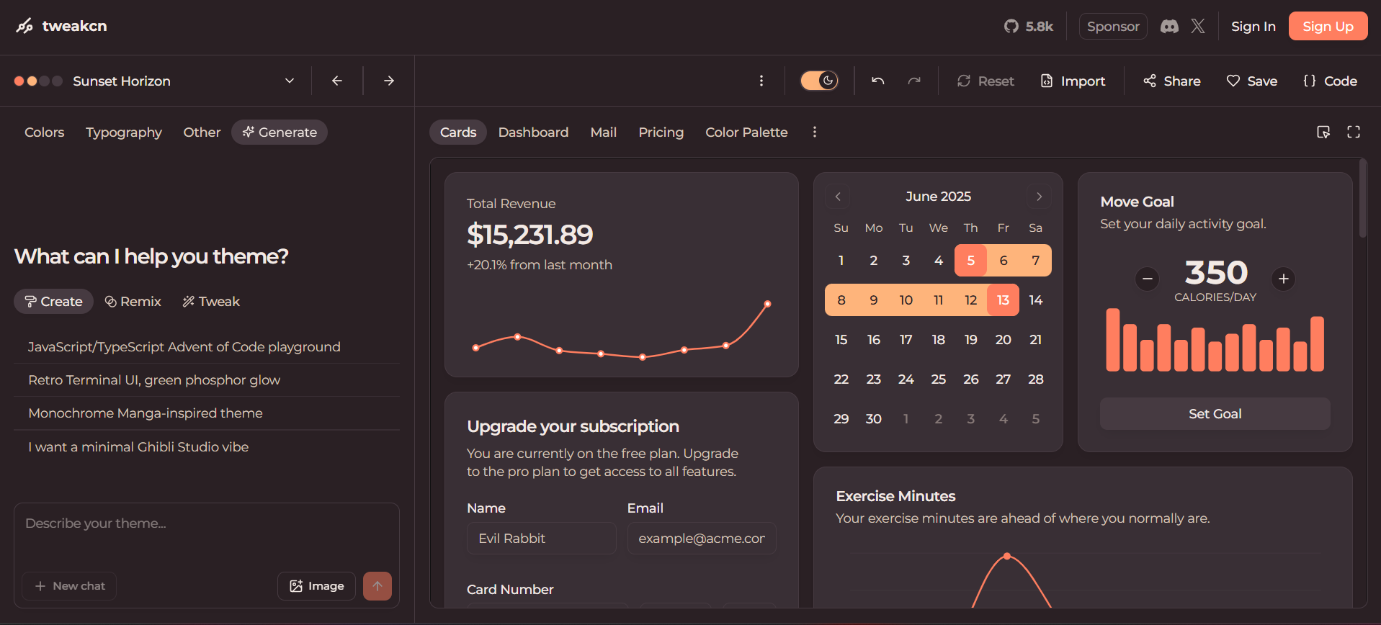The image size is (1381, 625).
Task: Go to next month in calendar
Action: (x=1039, y=197)
